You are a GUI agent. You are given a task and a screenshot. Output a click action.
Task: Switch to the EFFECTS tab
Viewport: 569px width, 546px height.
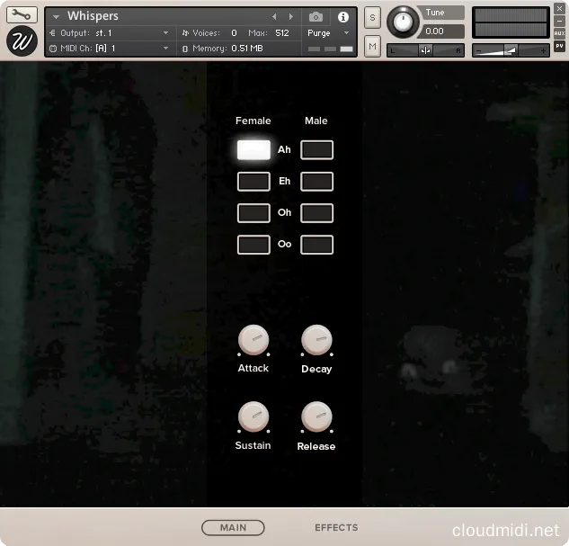[x=336, y=528]
